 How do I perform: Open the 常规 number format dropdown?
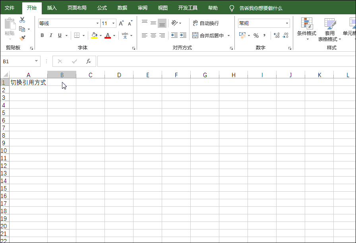(x=287, y=23)
